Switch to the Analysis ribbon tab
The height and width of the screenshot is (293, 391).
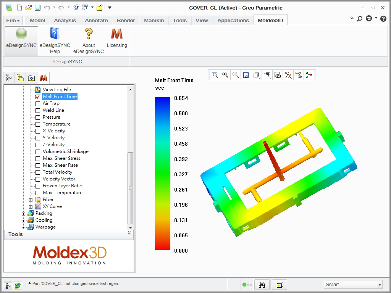65,21
